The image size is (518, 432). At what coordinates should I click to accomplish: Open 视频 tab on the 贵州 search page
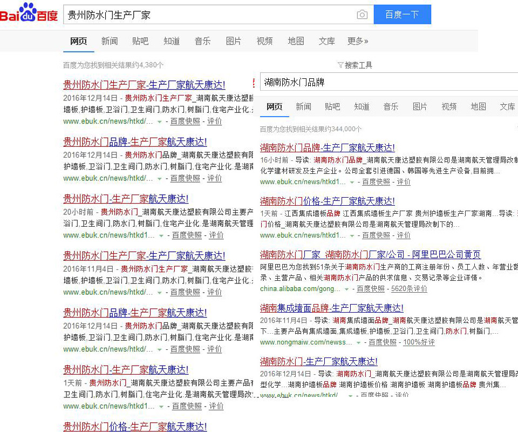tap(264, 41)
